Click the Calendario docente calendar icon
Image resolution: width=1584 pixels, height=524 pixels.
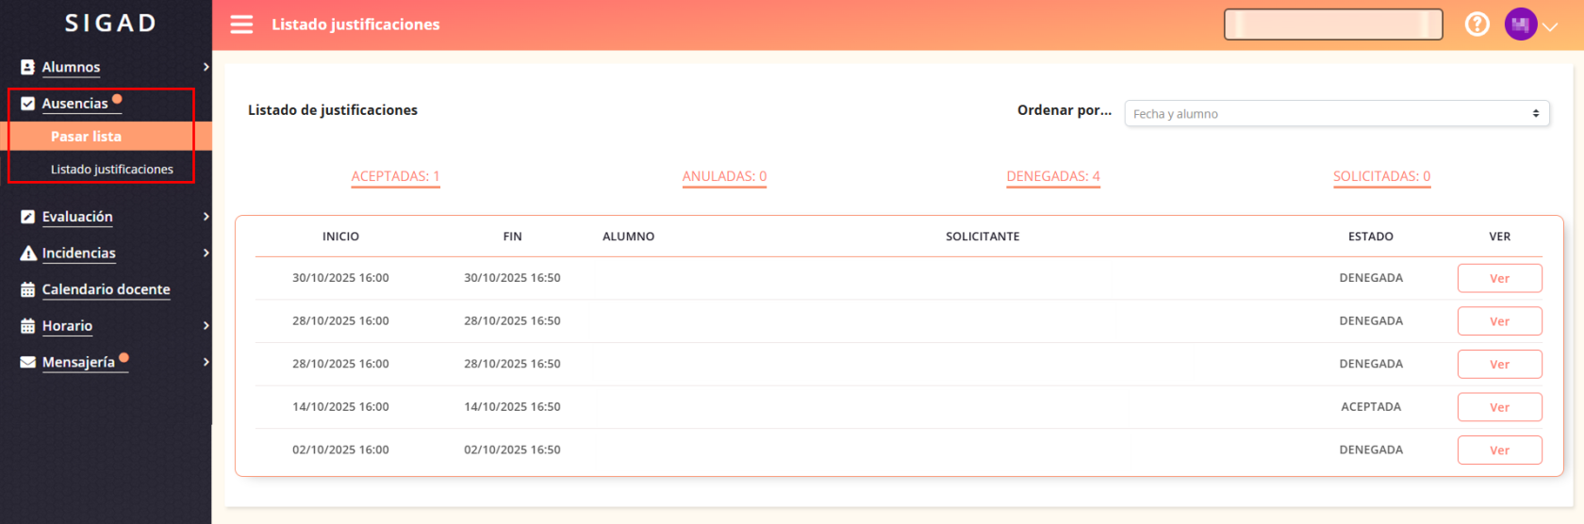pos(28,289)
